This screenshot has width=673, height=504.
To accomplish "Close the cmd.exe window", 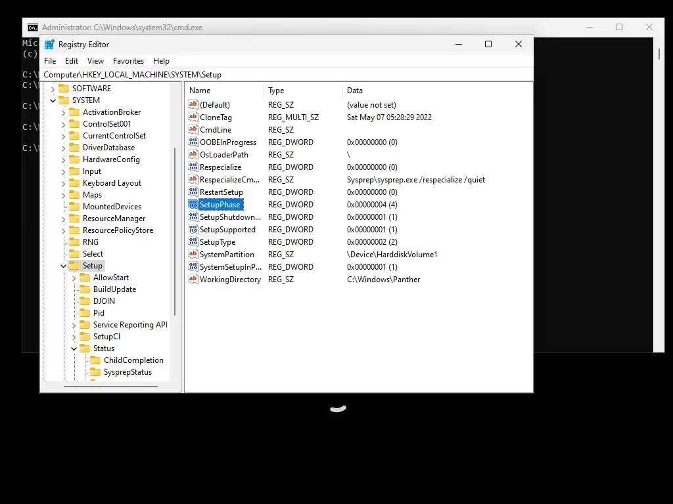I will [x=649, y=27].
